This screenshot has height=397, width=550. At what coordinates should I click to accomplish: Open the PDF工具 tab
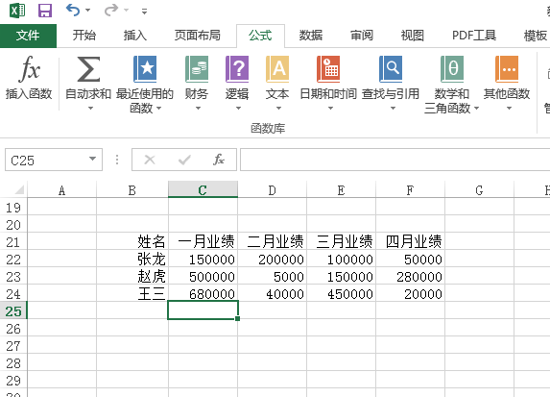(474, 36)
